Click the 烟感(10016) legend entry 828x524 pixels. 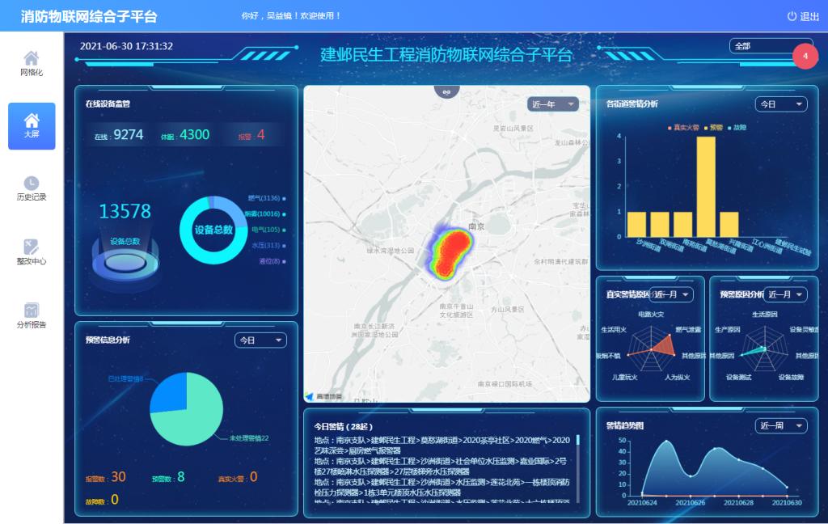click(264, 213)
